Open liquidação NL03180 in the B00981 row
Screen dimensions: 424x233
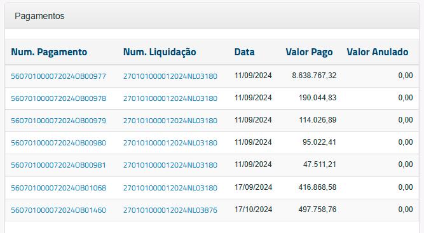(170, 165)
